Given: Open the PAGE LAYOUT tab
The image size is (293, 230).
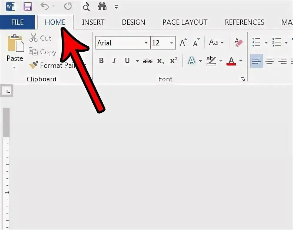Looking at the screenshot, I should click(185, 22).
